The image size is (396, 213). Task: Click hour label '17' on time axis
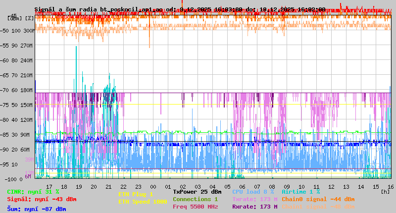pos(49,187)
